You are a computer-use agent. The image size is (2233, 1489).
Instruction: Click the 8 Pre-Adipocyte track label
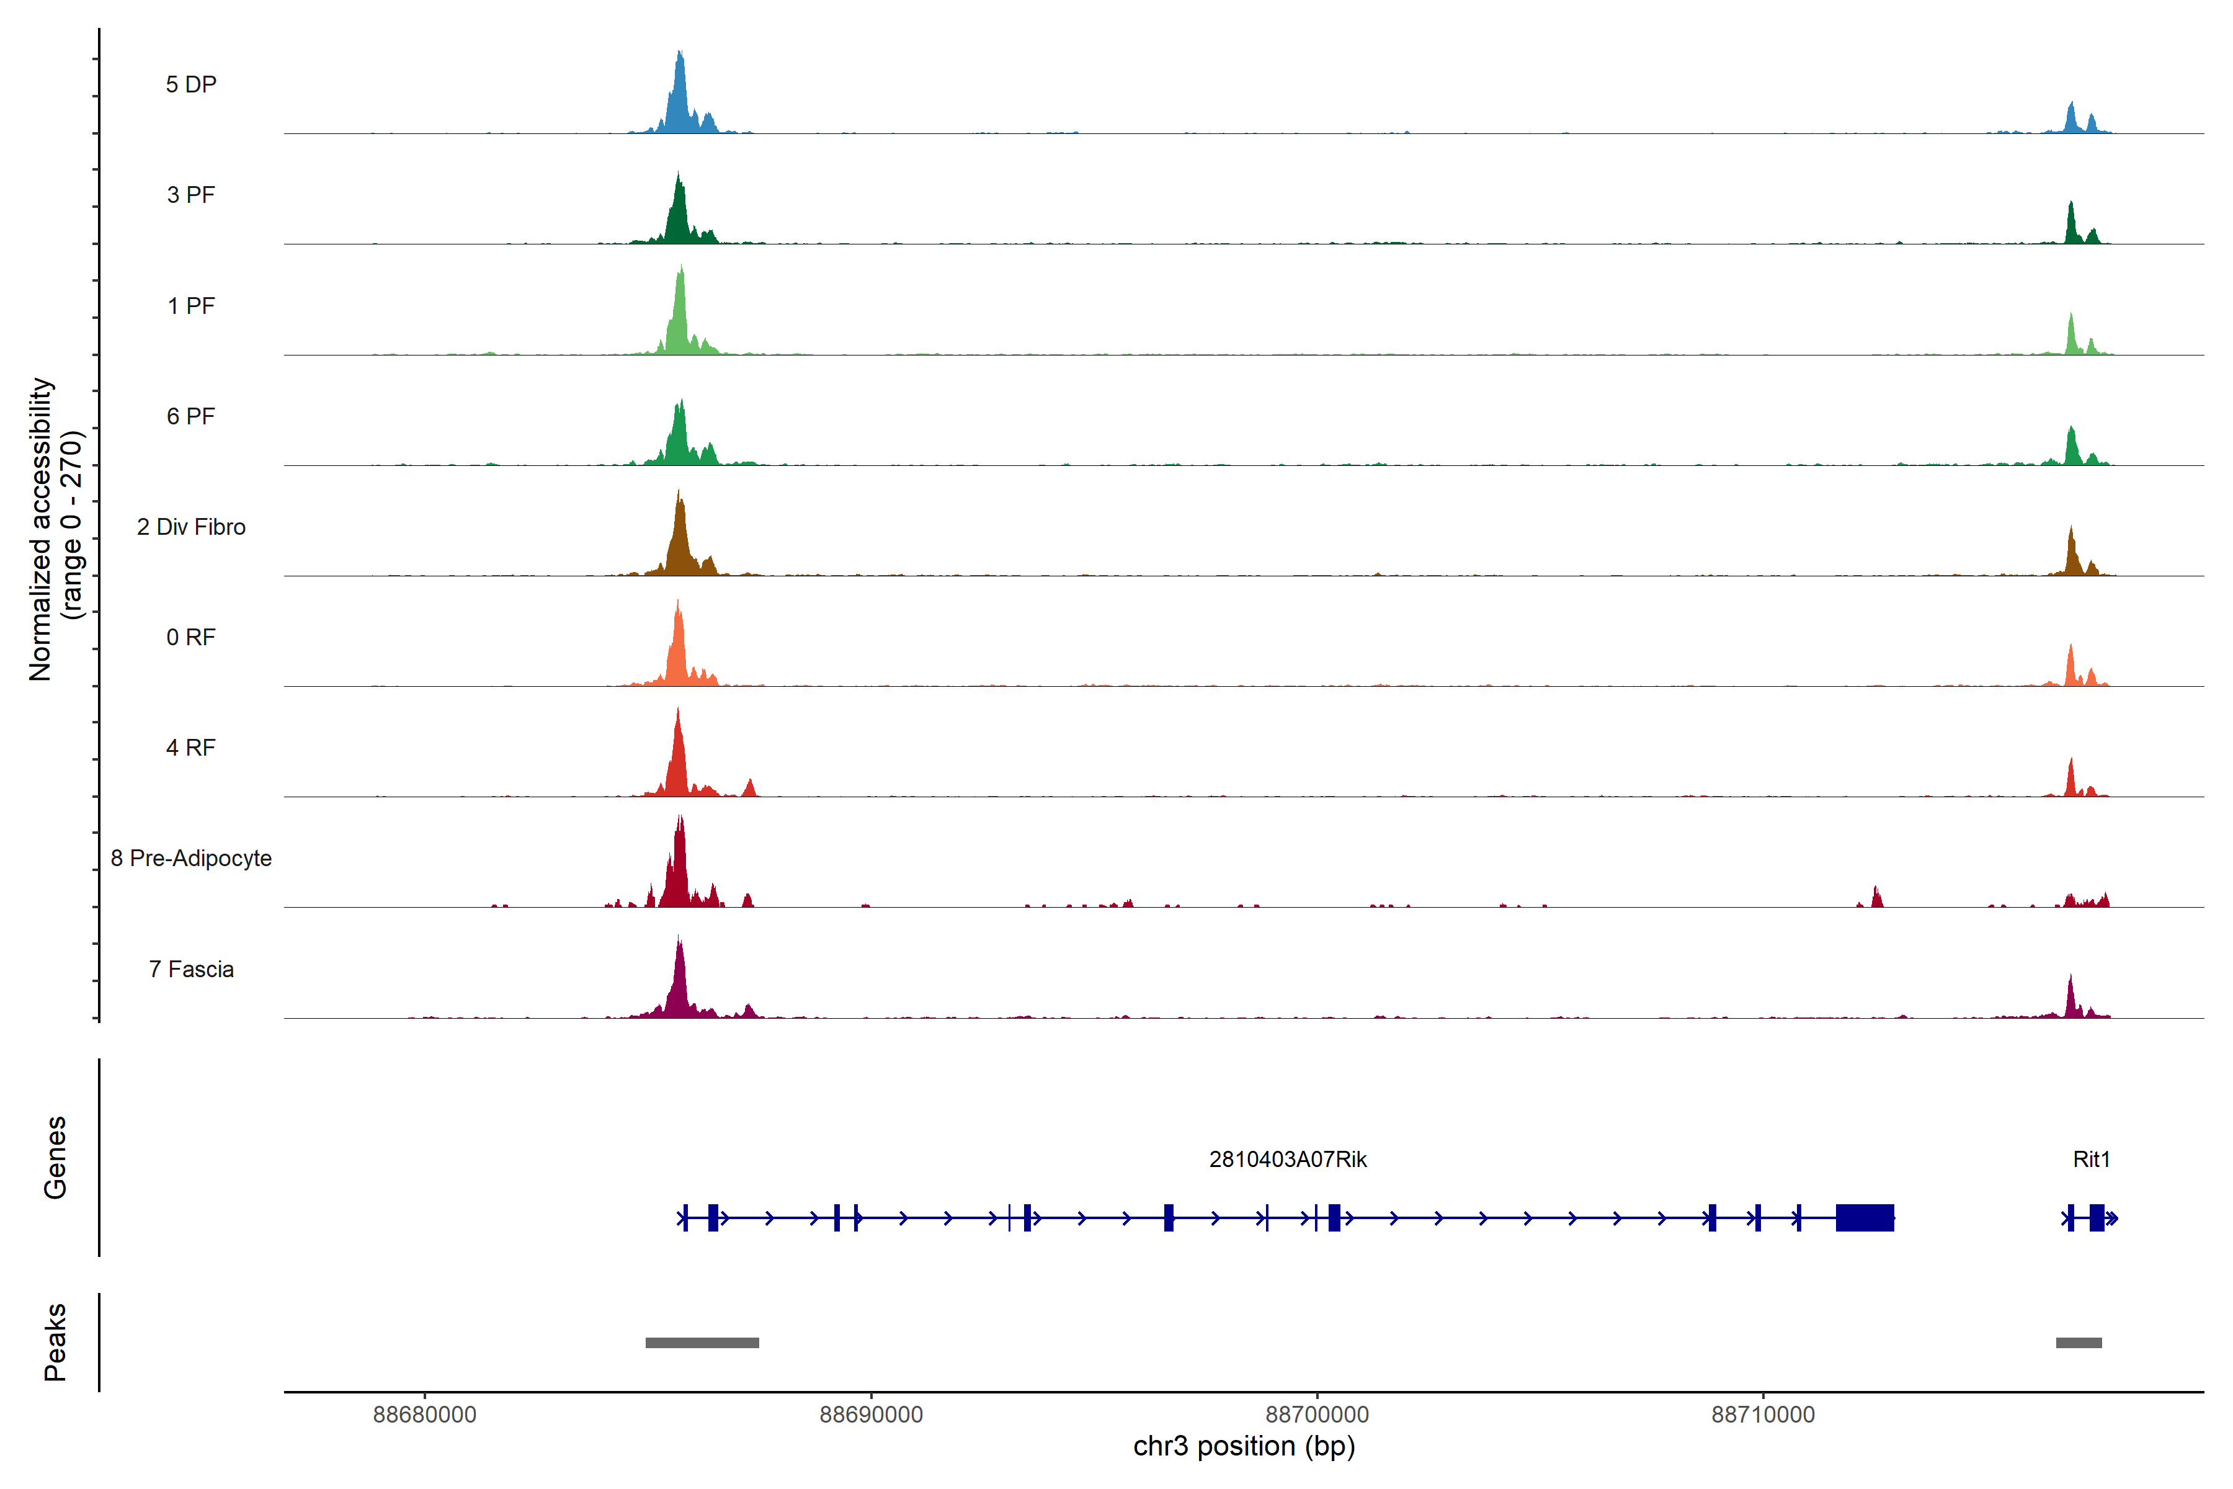tap(191, 859)
